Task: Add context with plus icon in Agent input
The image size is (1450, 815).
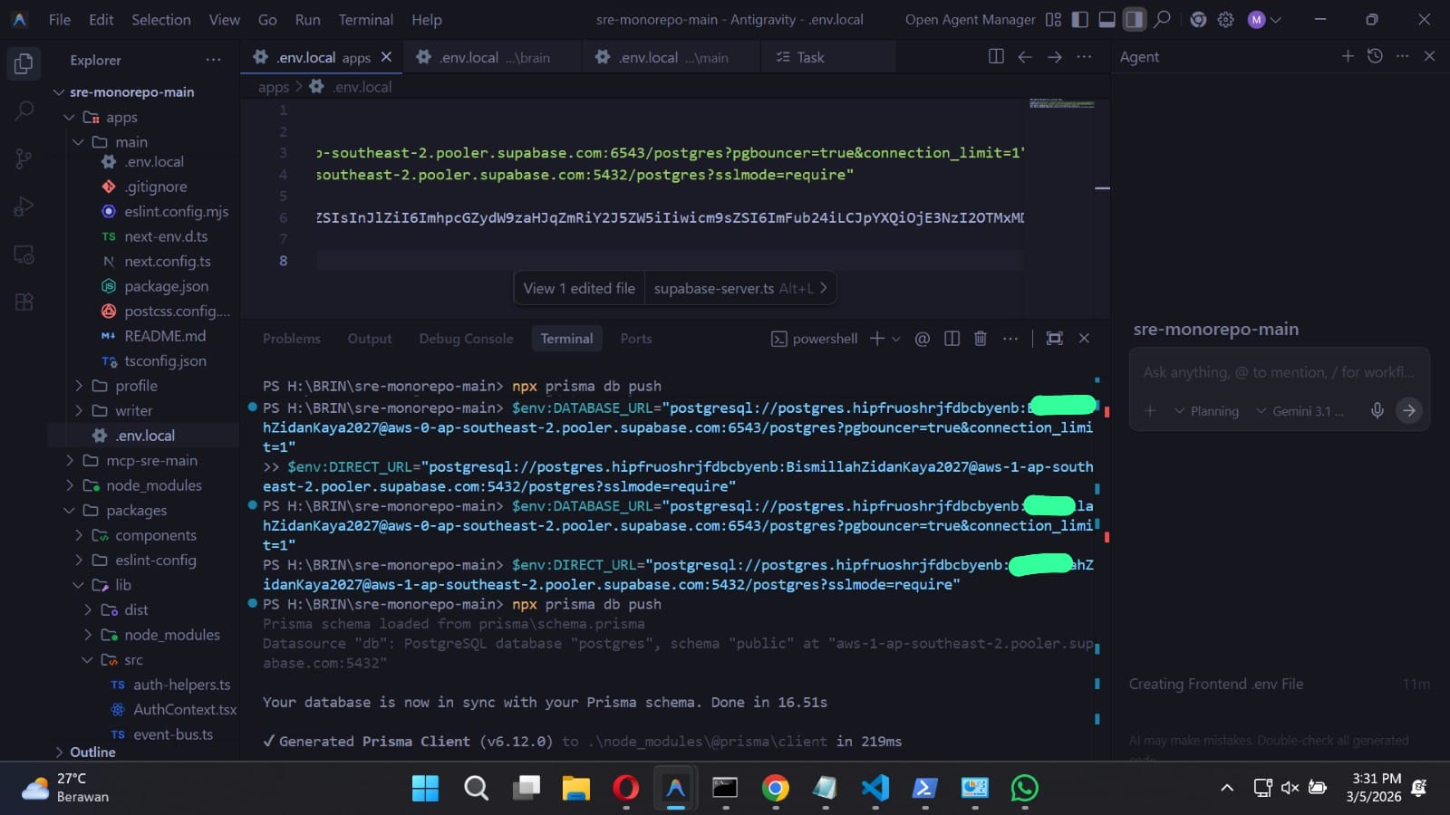Action: (x=1150, y=410)
